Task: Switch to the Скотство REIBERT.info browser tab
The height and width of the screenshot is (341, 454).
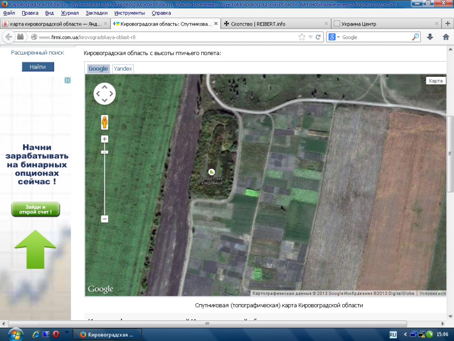Action: [x=276, y=24]
